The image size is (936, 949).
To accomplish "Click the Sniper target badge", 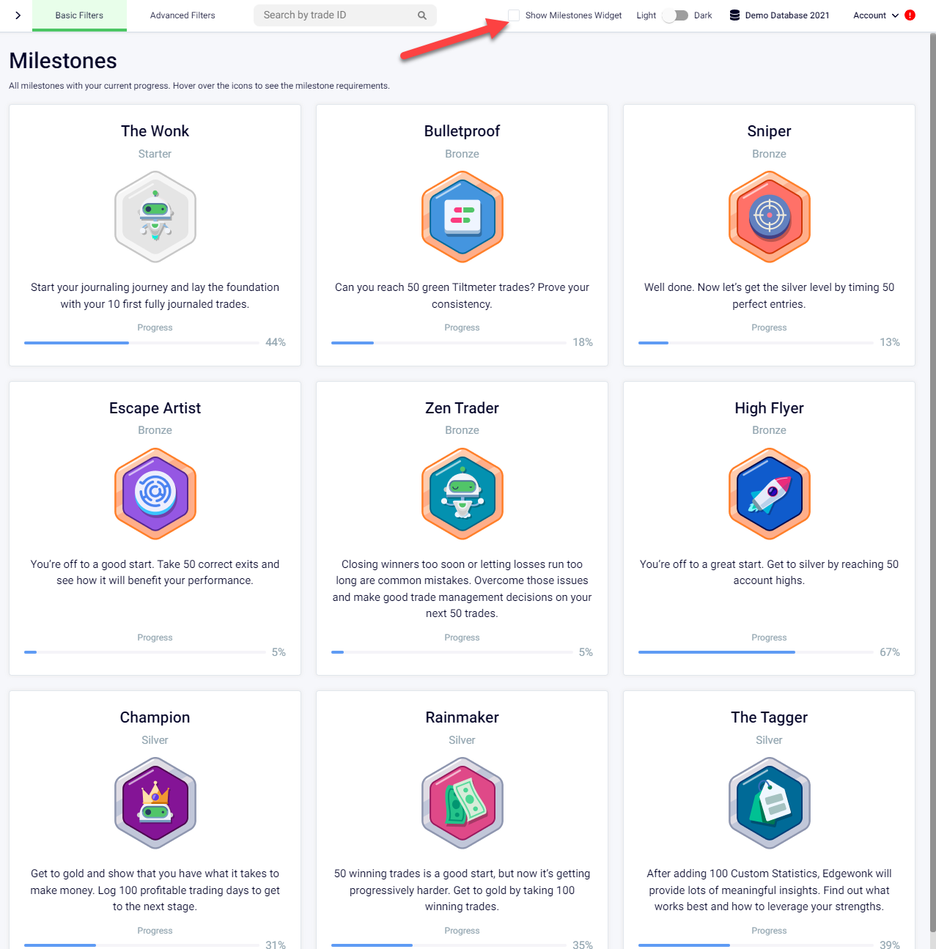I will 769,217.
